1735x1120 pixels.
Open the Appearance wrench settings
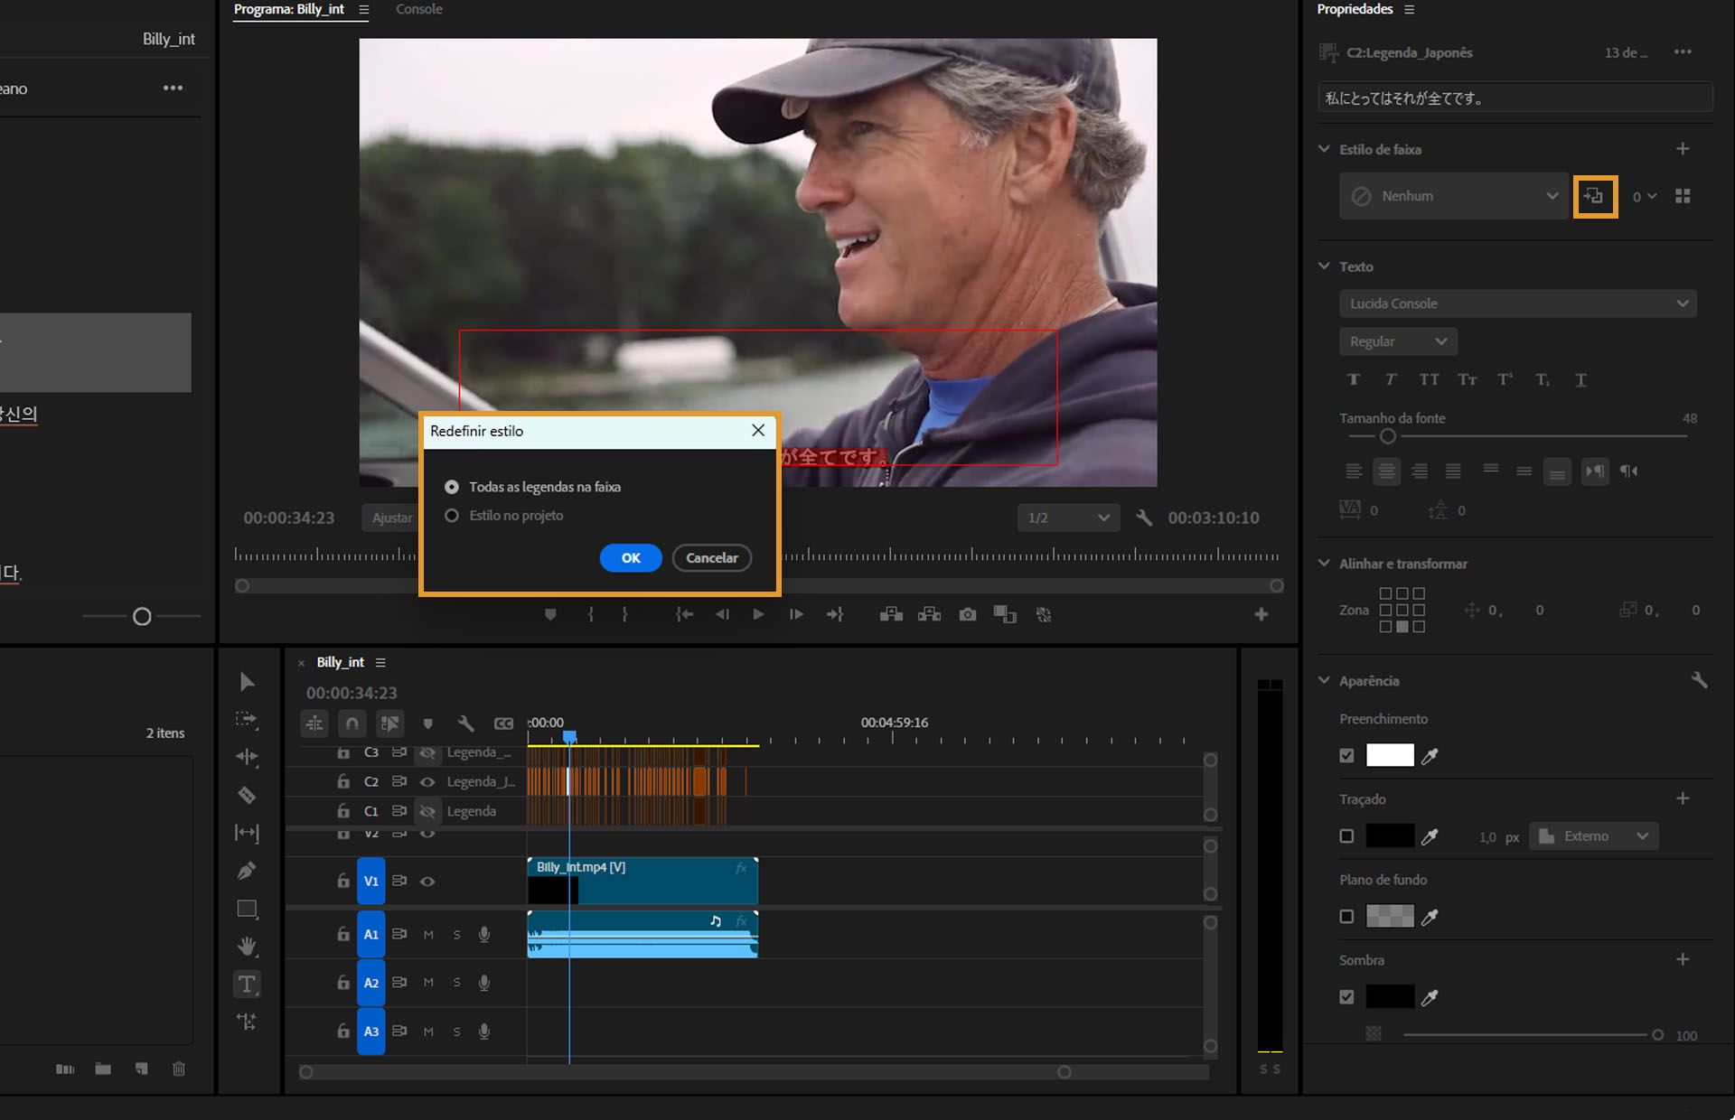pos(1698,680)
